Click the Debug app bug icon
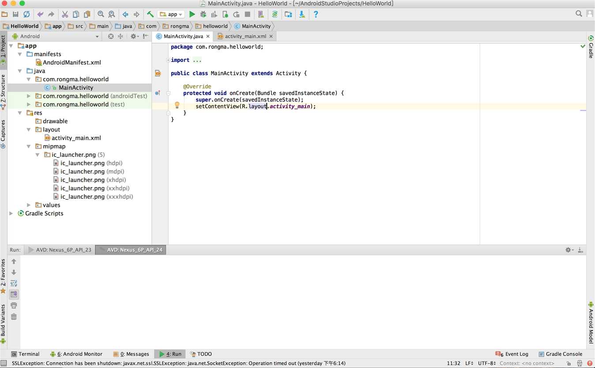The width and height of the screenshot is (595, 368). coord(203,14)
